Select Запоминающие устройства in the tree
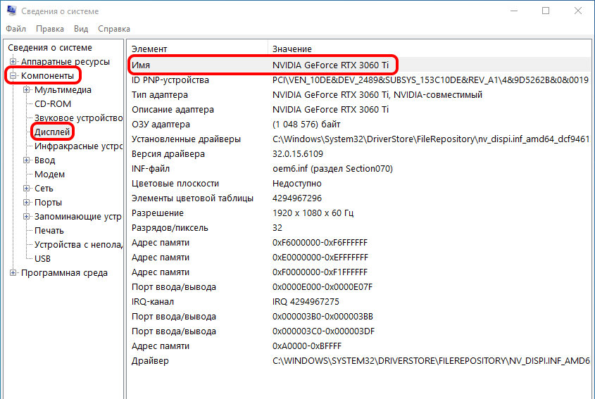Image resolution: width=595 pixels, height=399 pixels. tap(78, 216)
